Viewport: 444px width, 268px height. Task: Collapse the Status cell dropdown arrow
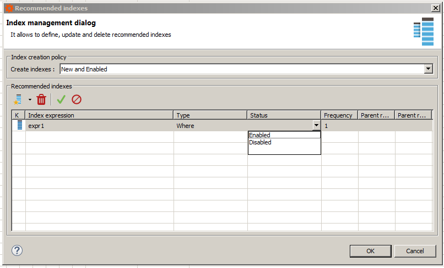[x=316, y=126]
